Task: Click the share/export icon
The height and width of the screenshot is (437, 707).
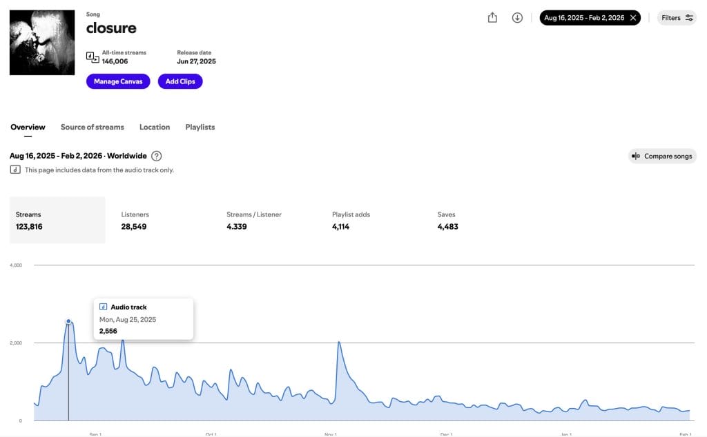Action: click(492, 18)
